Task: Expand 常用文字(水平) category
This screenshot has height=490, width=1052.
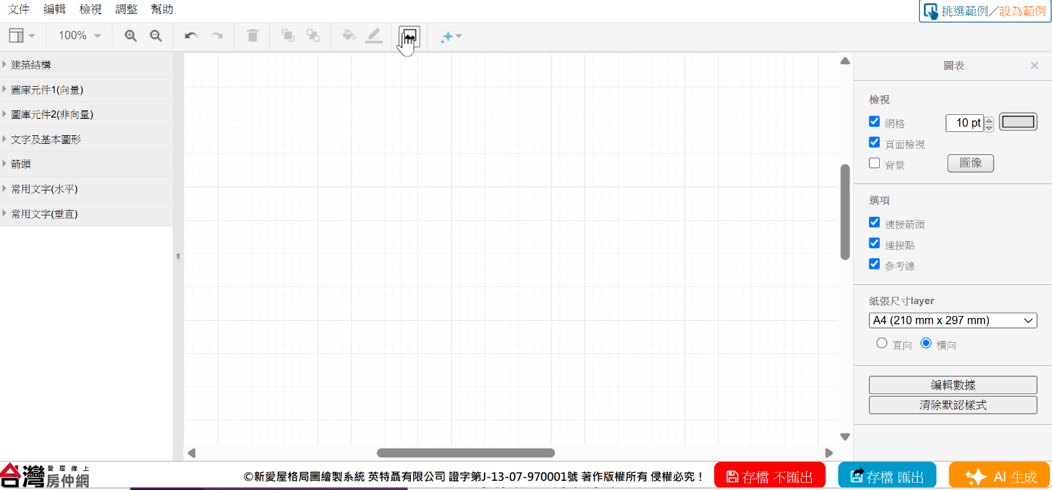Action: 86,189
